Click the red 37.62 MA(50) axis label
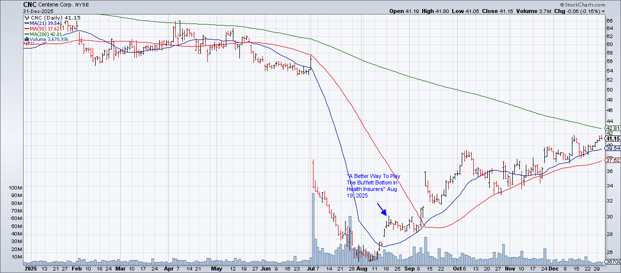 (613, 160)
